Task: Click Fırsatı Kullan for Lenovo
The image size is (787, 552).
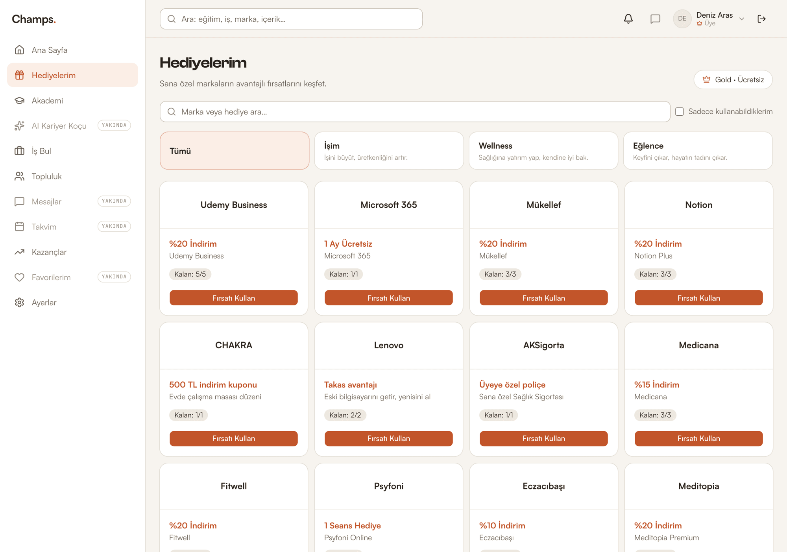Action: point(389,438)
